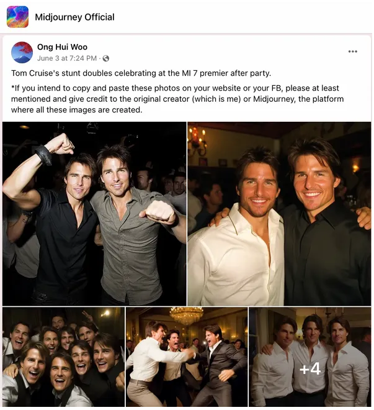Open the post options three-dot menu

tap(352, 52)
